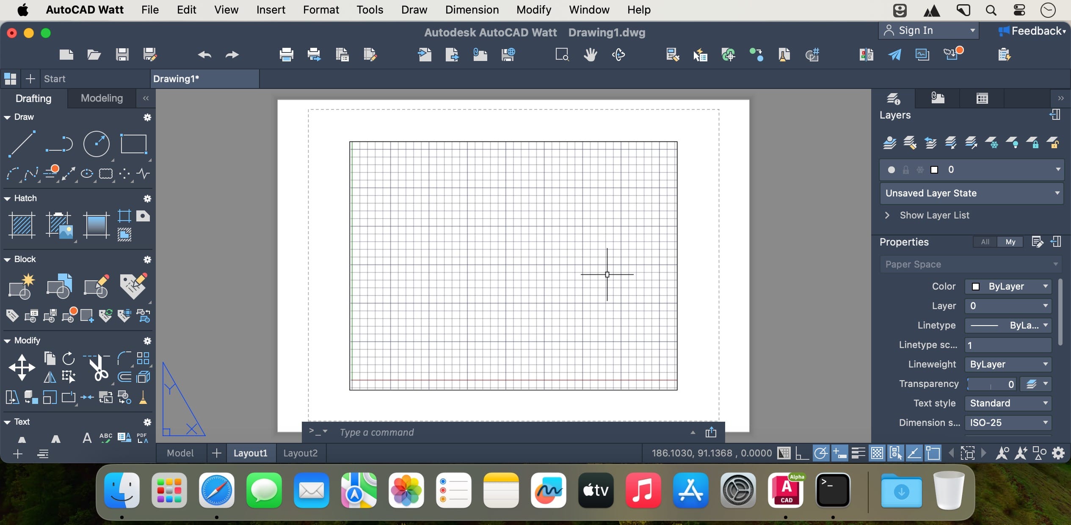Viewport: 1071px width, 525px height.
Task: Click the My properties filter button
Action: 1010,242
